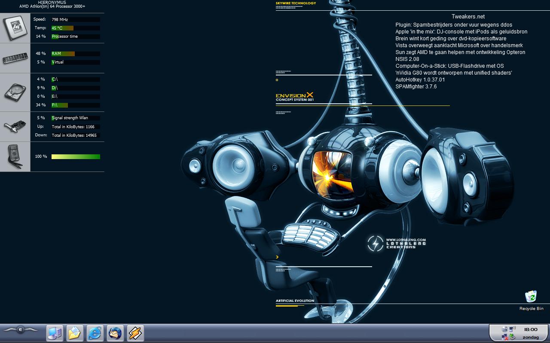This screenshot has width=550, height=343.
Task: Open the AutoHotkey 1.0.37.01 item
Action: click(x=420, y=80)
